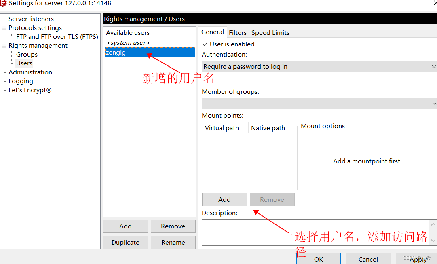Click the Remove mount point button

pos(272,199)
